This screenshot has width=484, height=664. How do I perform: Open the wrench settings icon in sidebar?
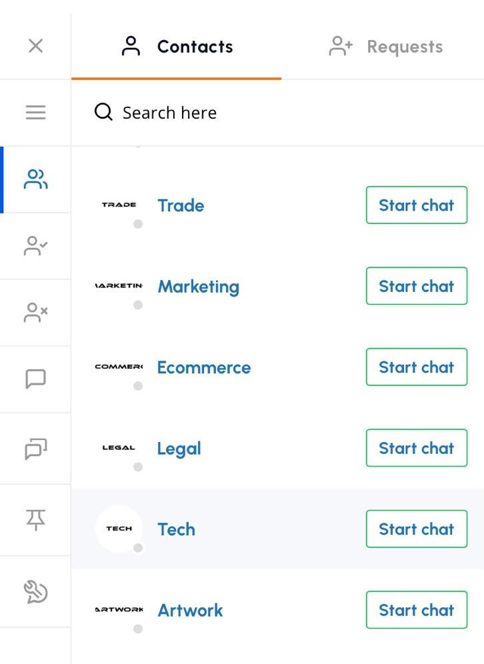[x=35, y=591]
